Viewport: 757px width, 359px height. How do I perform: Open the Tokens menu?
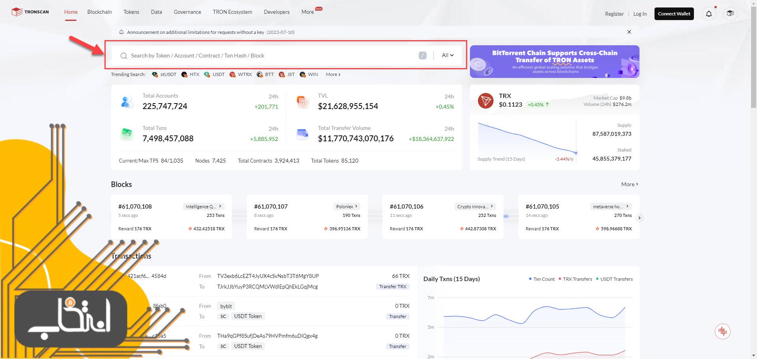131,12
